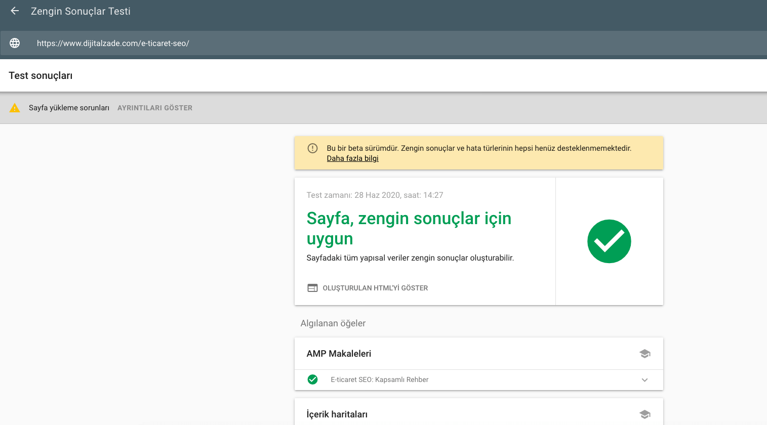Expand the E-ticaret SEO item chevron
Viewport: 767px width, 425px height.
[644, 380]
